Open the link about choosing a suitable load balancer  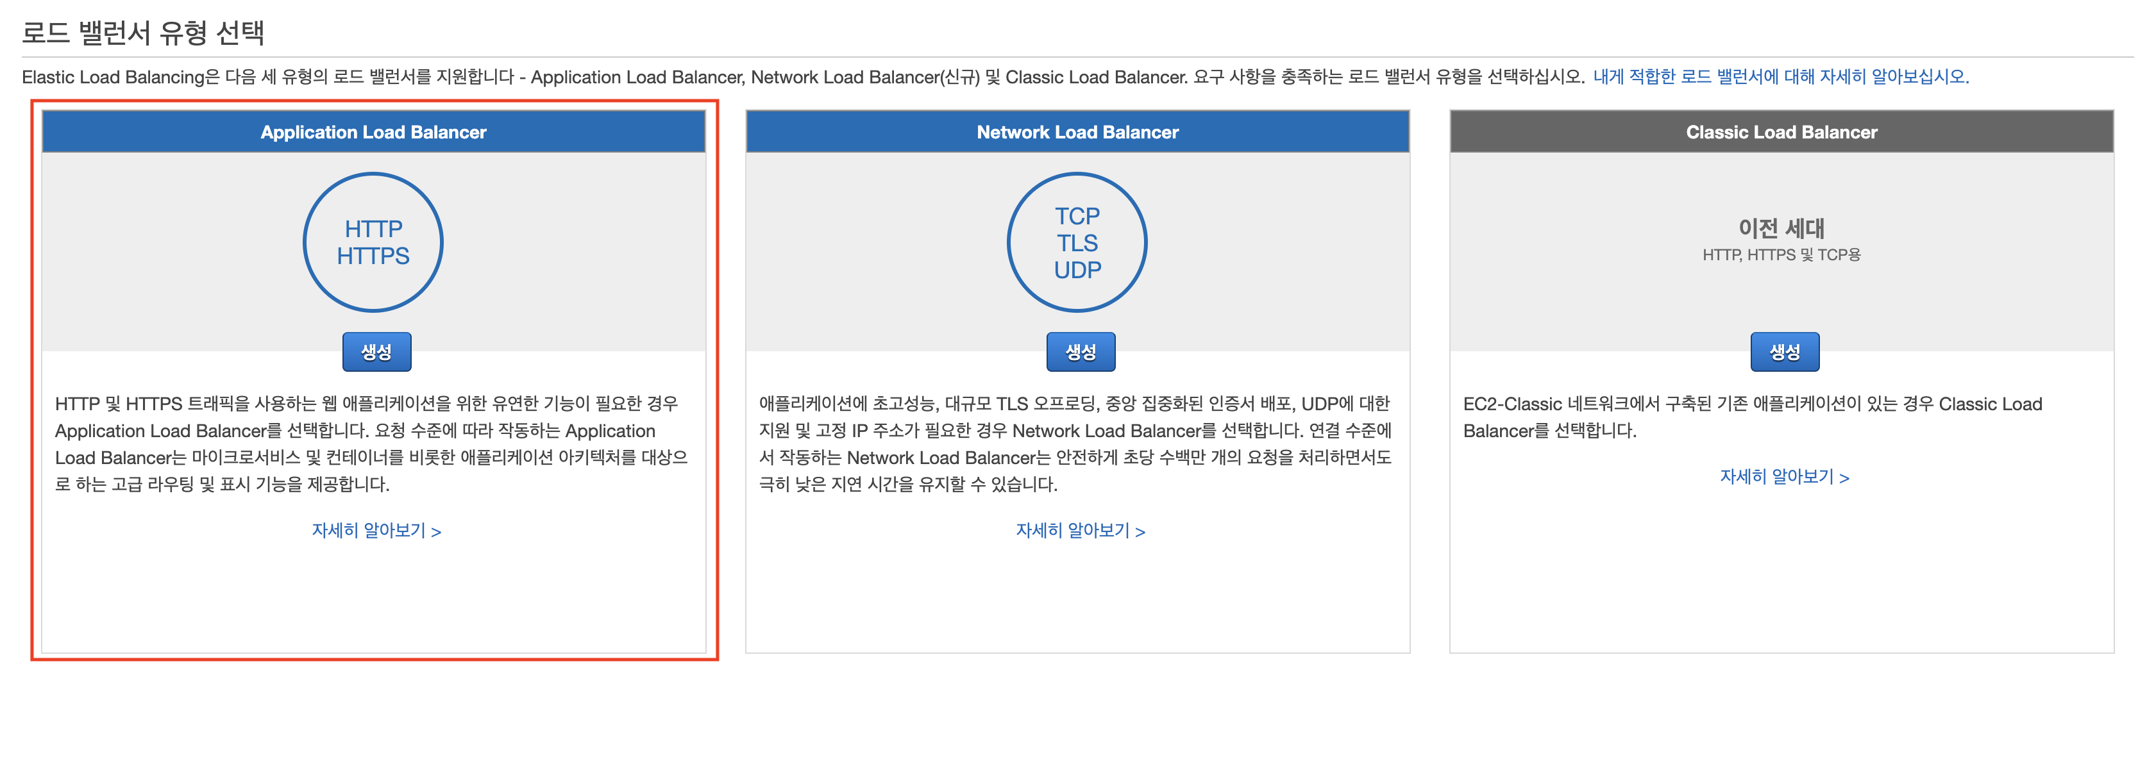click(1780, 77)
